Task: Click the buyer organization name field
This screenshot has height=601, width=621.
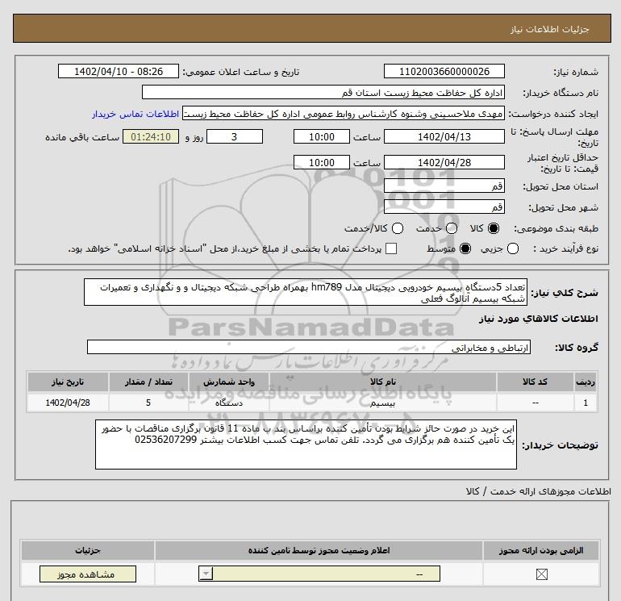Action: point(323,92)
